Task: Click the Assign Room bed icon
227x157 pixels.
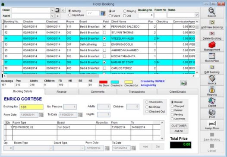Action: pos(212,124)
